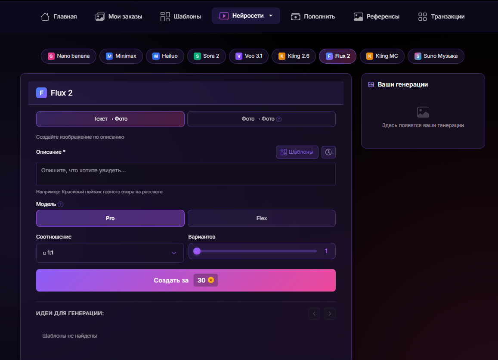This screenshot has height=360, width=498.
Task: Click the play icon in Нейросети
Action: point(224,16)
